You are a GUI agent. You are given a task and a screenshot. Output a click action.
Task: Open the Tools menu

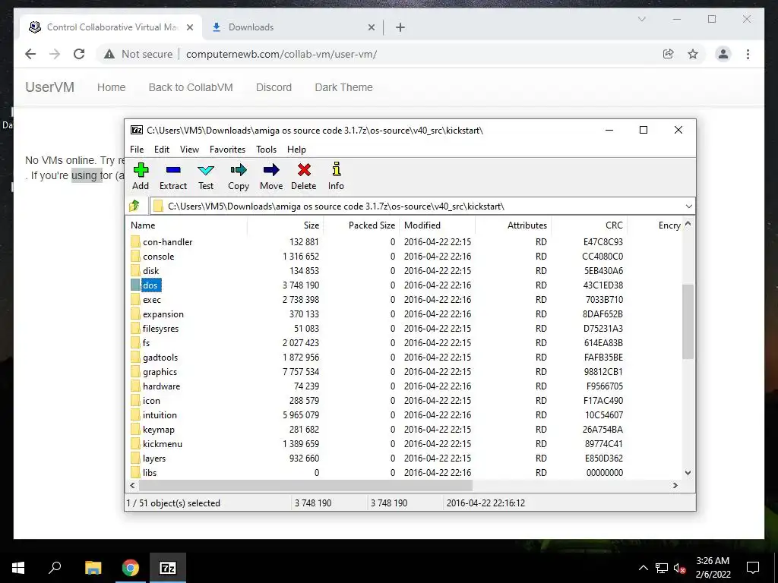coord(267,150)
